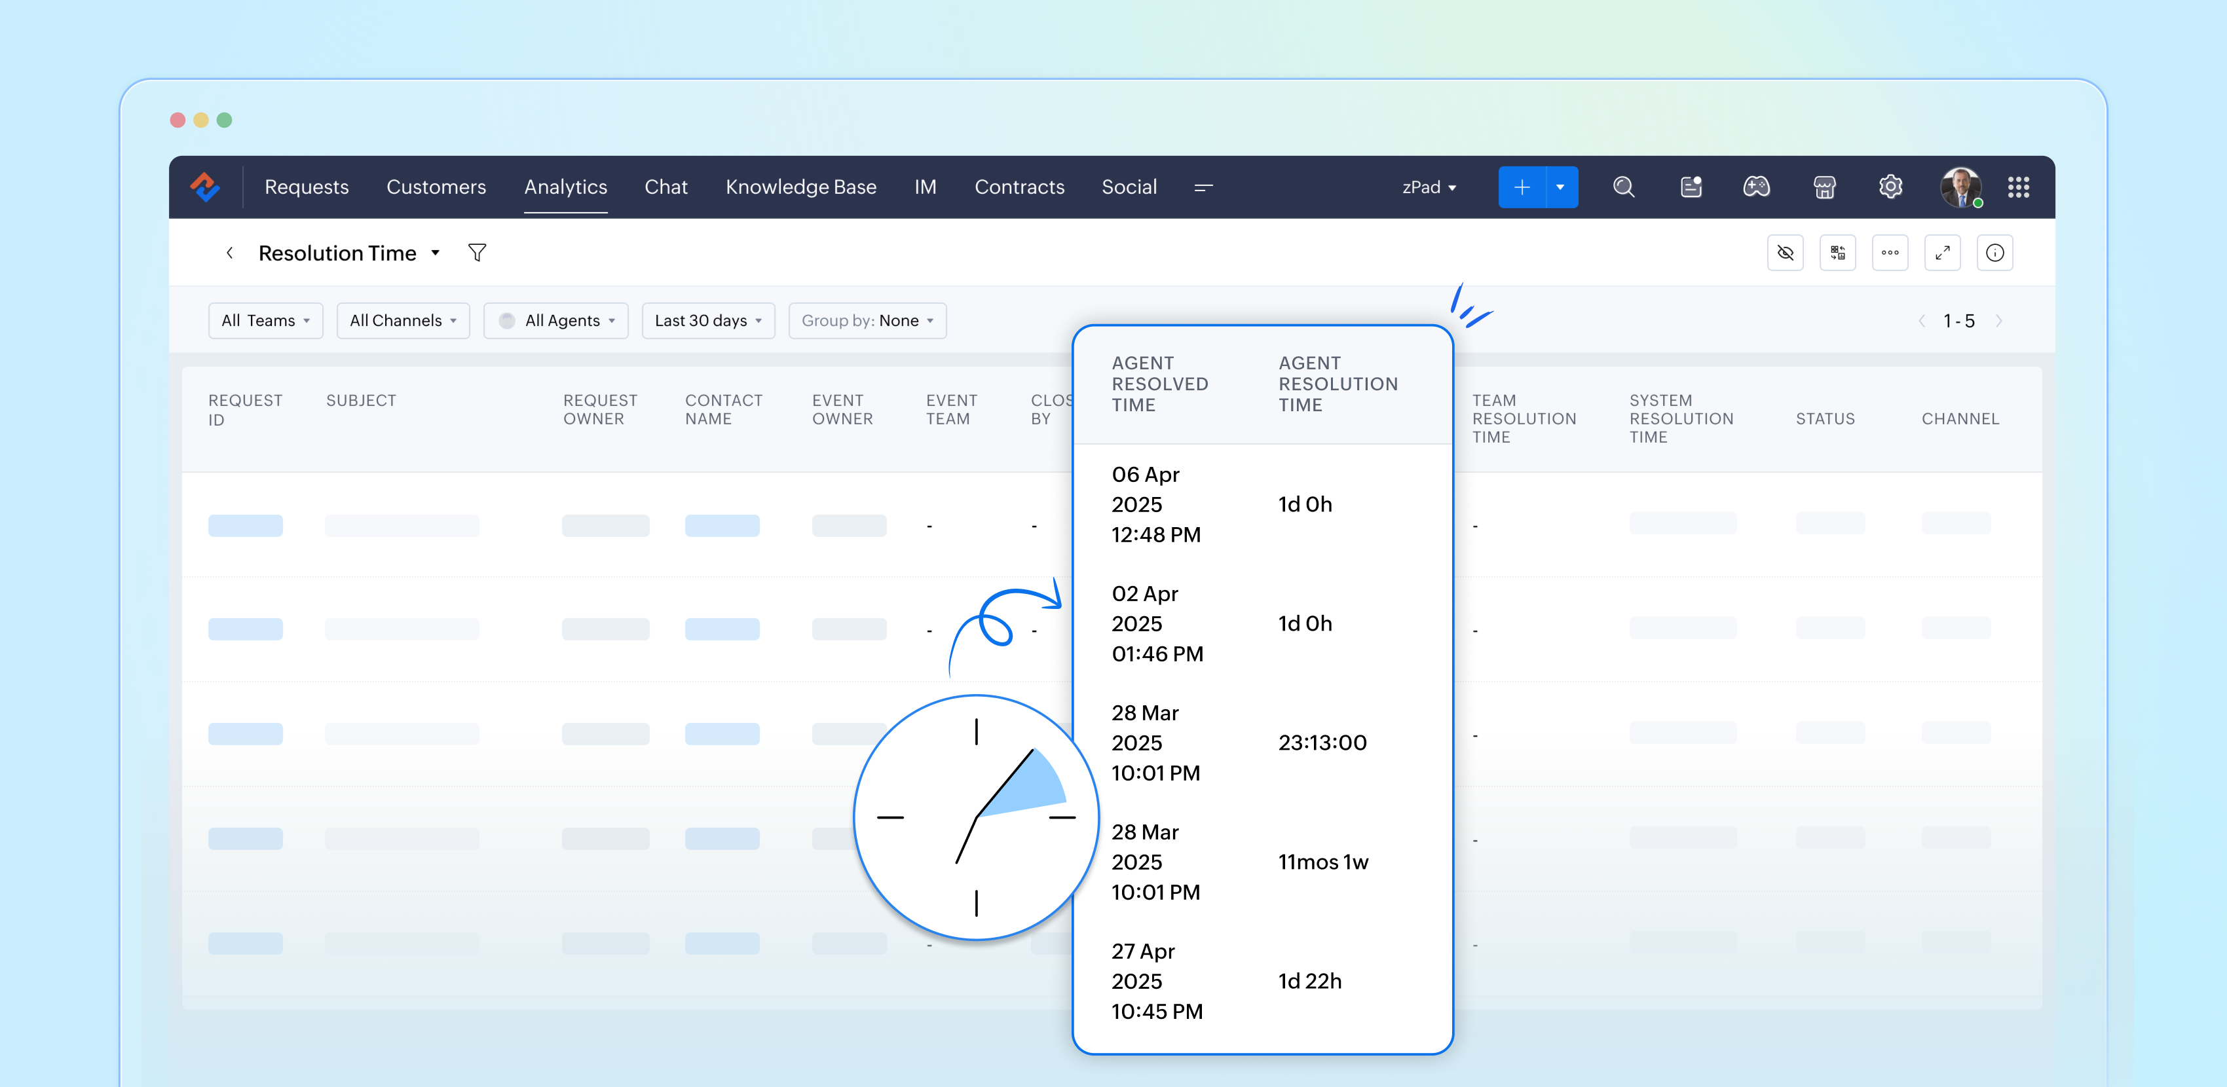
Task: Open the All Teams dropdown
Action: tap(265, 321)
